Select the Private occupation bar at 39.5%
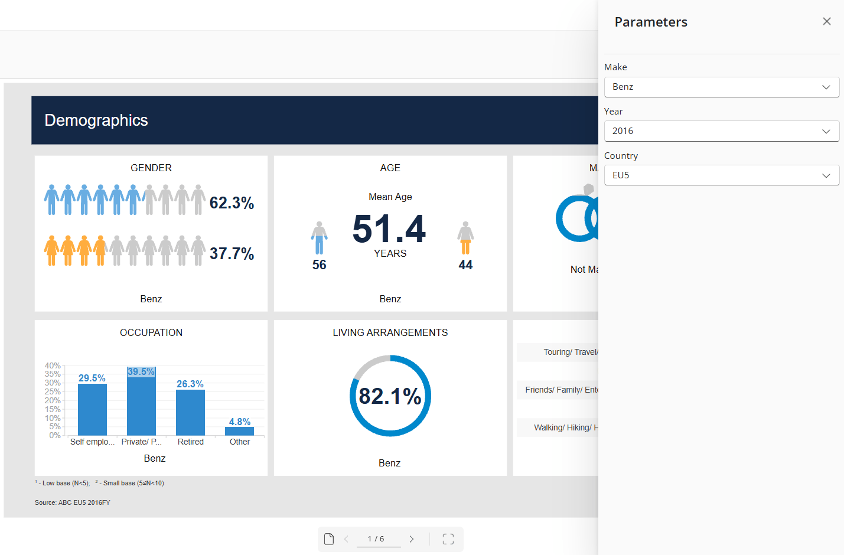This screenshot has height=555, width=844. pos(141,401)
